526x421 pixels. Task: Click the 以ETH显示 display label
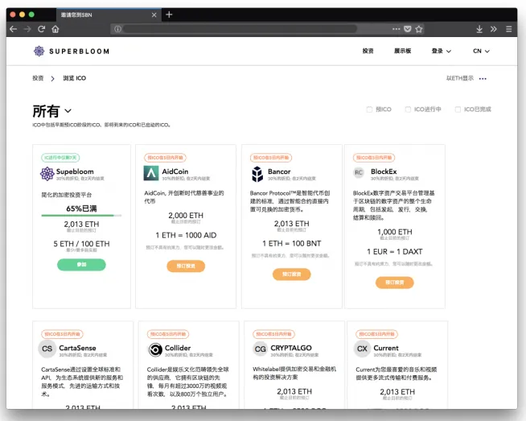tap(459, 78)
